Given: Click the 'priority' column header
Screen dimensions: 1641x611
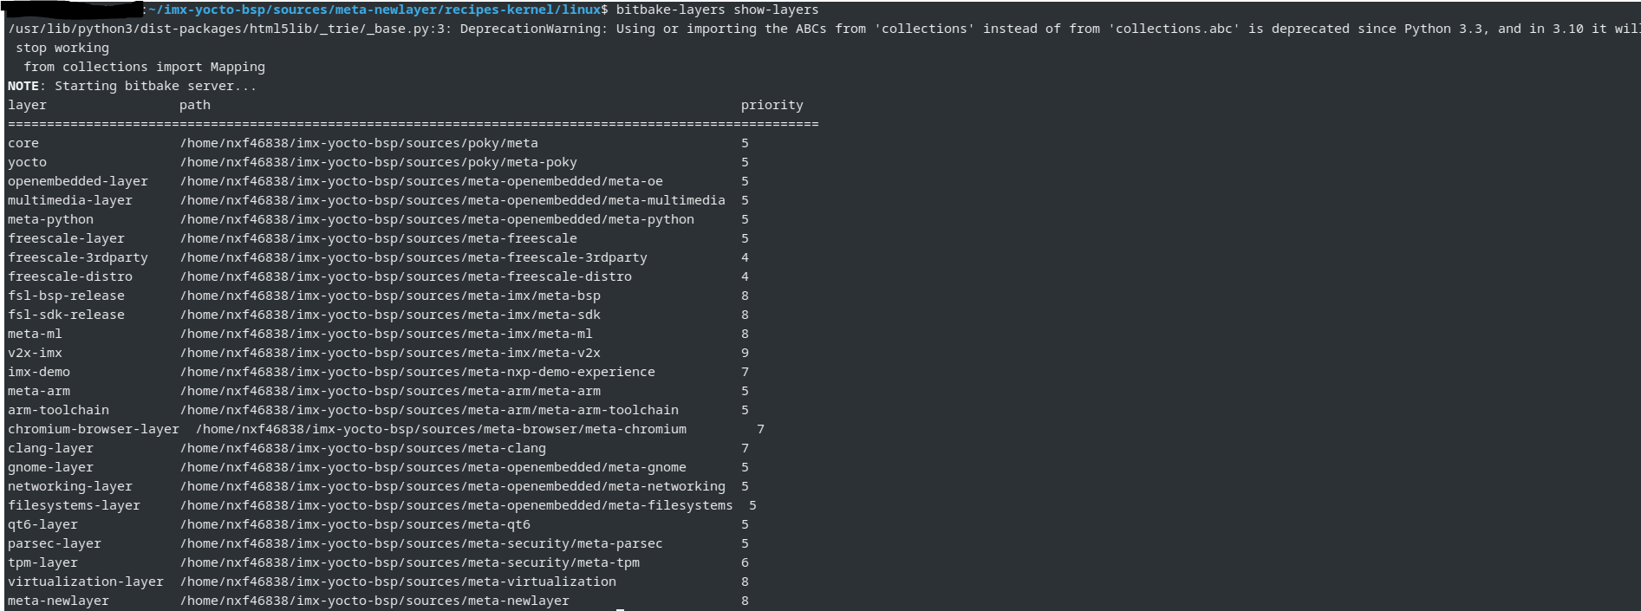Looking at the screenshot, I should click(x=772, y=105).
